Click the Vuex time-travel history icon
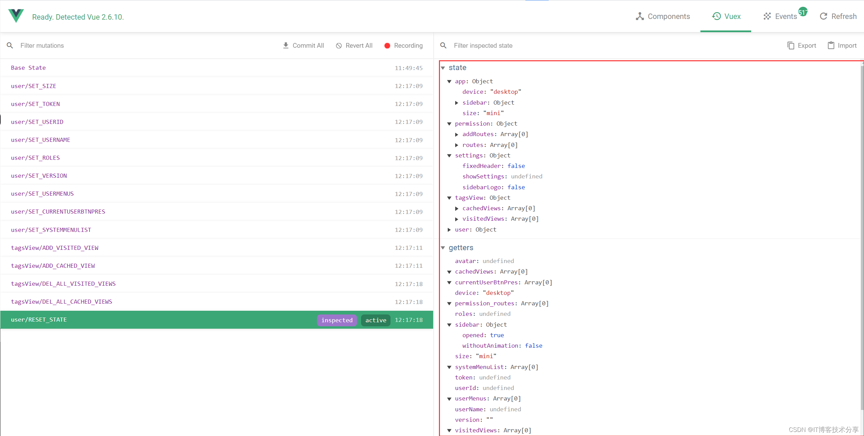Screen dimensions: 864x436 coord(716,16)
